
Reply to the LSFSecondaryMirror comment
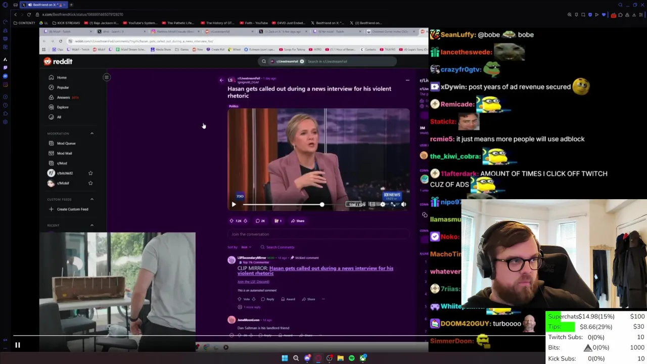(268, 299)
